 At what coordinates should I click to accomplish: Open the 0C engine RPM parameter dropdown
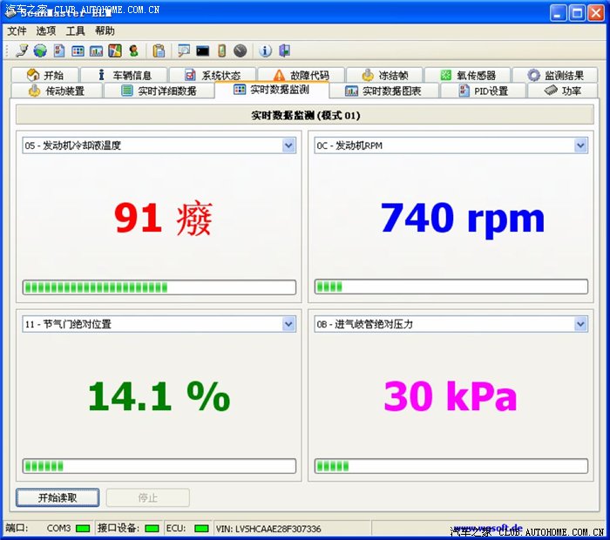tap(580, 145)
